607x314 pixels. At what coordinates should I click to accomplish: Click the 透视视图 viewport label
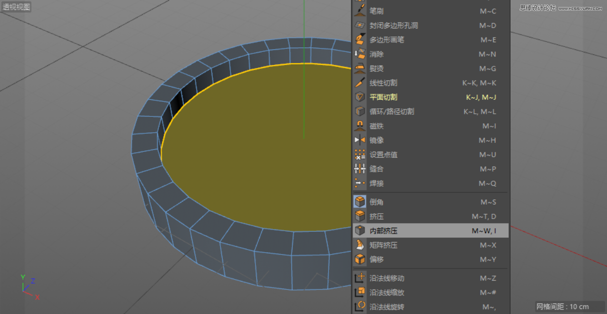click(x=15, y=7)
